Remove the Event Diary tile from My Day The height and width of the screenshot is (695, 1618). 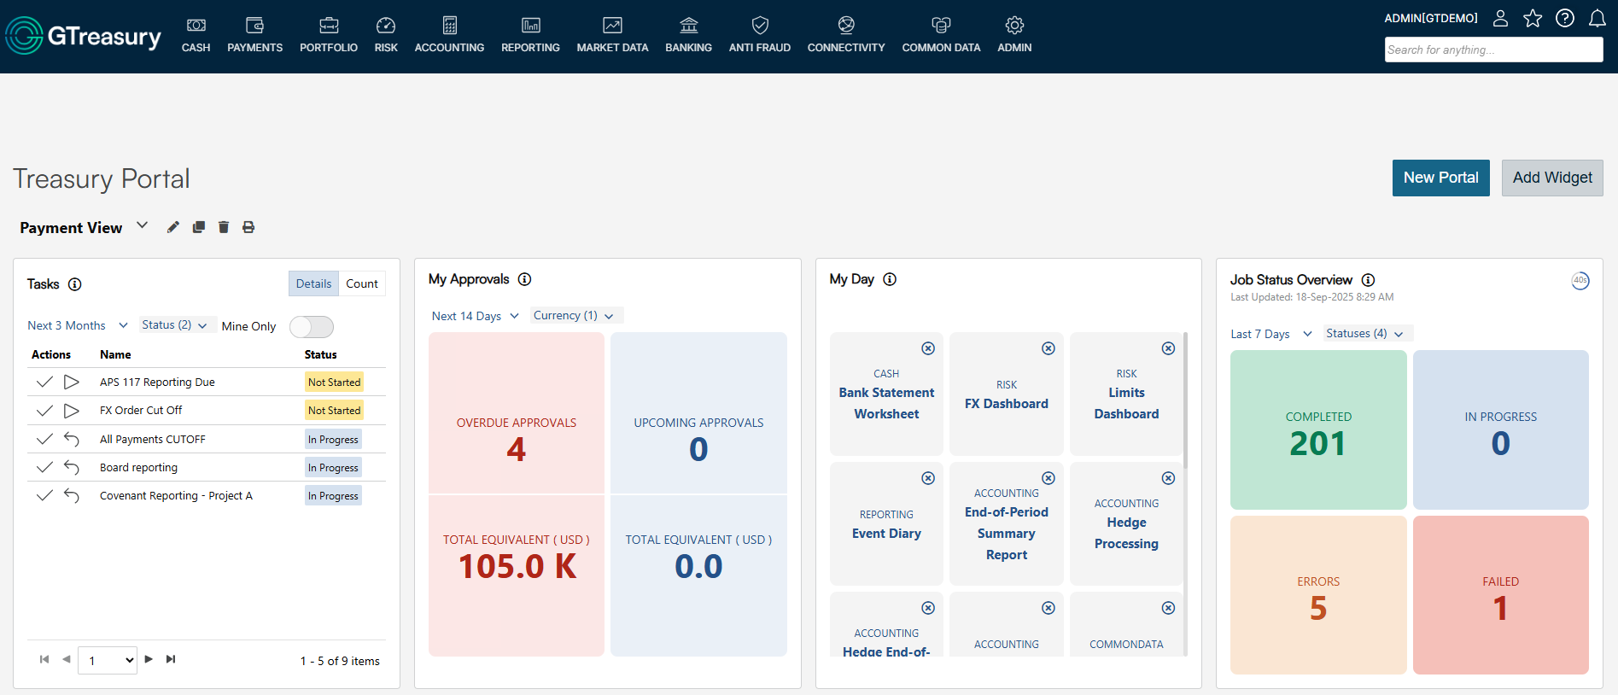pyautogui.click(x=928, y=478)
